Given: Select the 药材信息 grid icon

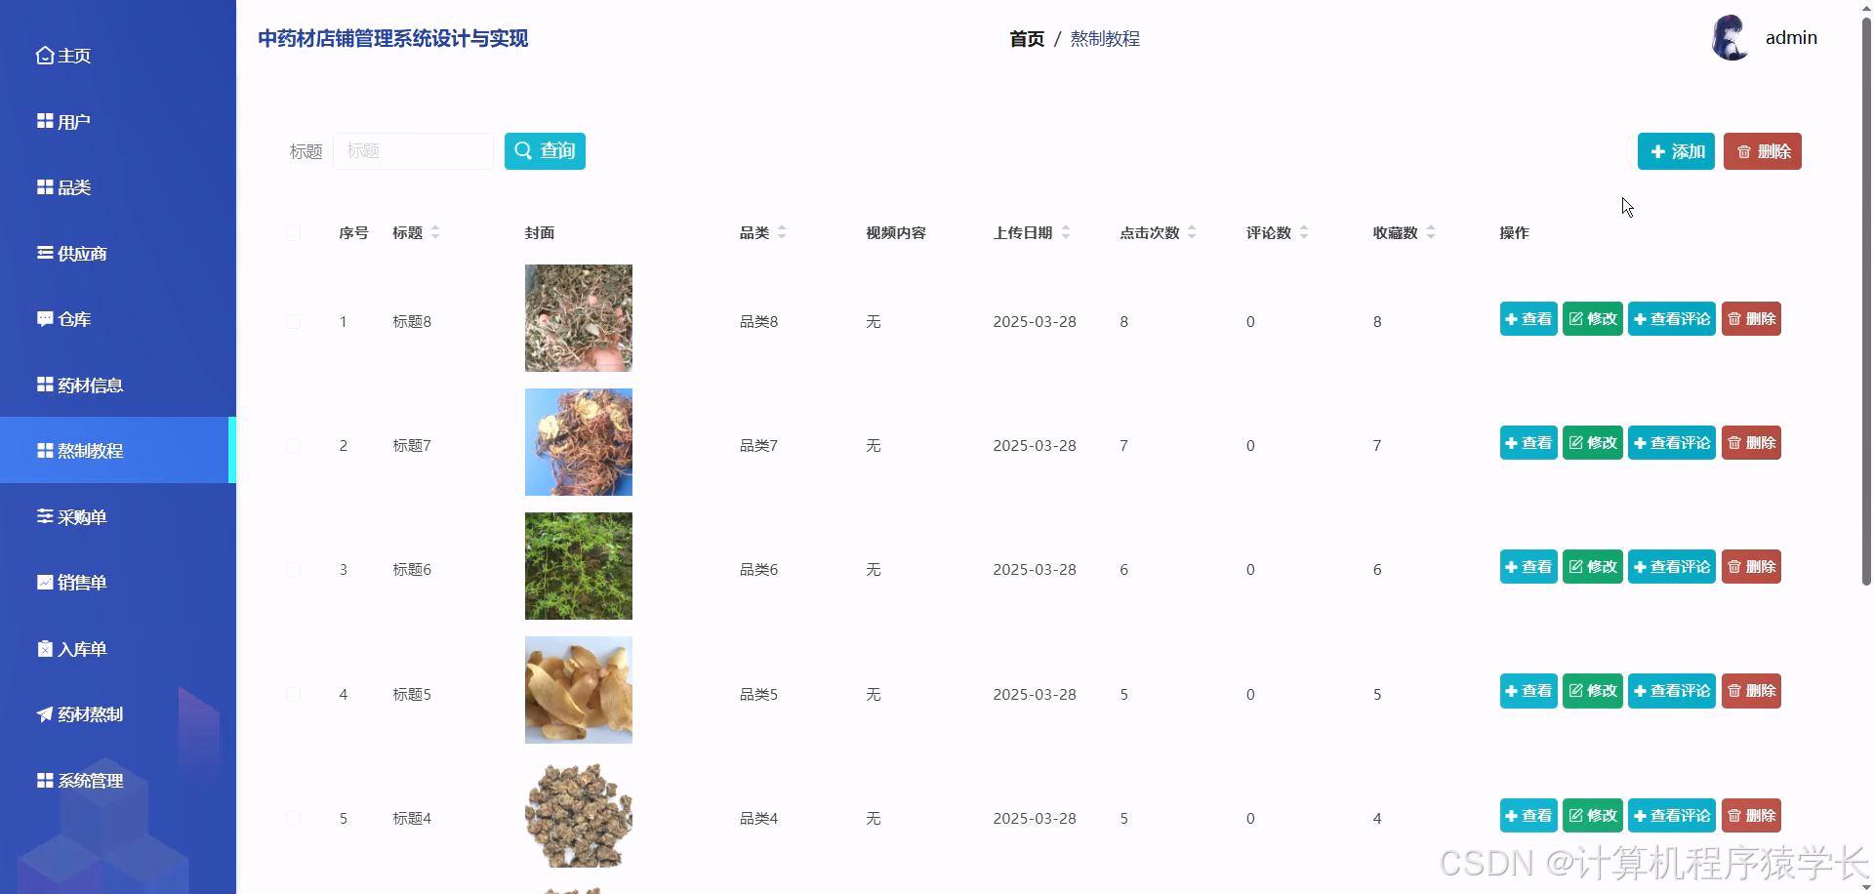Looking at the screenshot, I should click(43, 384).
